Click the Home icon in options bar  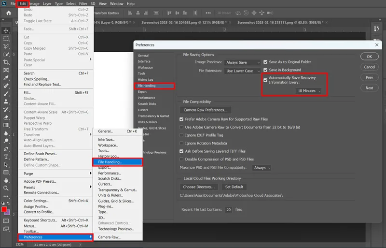coord(9,13)
